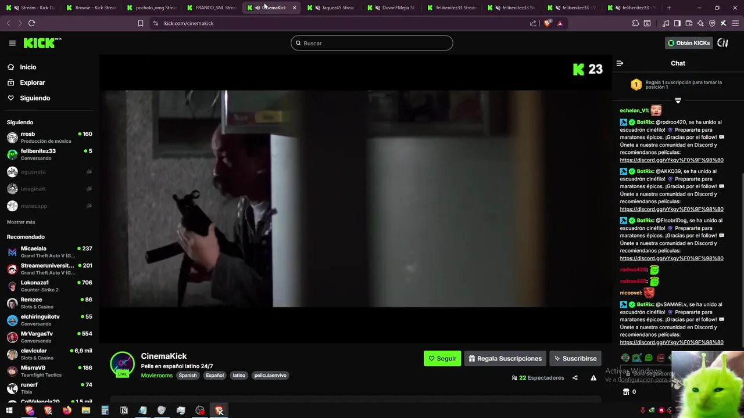Reload the page
The image size is (744, 418).
(x=31, y=23)
